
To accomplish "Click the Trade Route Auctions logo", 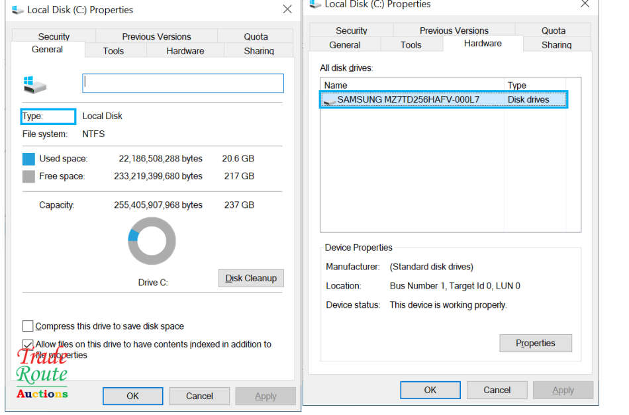I will click(x=42, y=375).
